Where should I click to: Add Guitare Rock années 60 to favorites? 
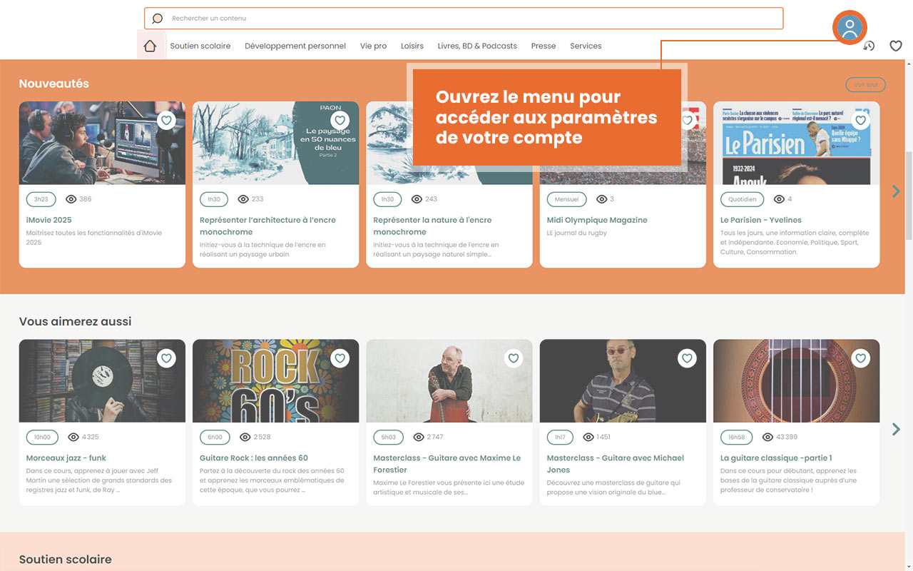[340, 358]
